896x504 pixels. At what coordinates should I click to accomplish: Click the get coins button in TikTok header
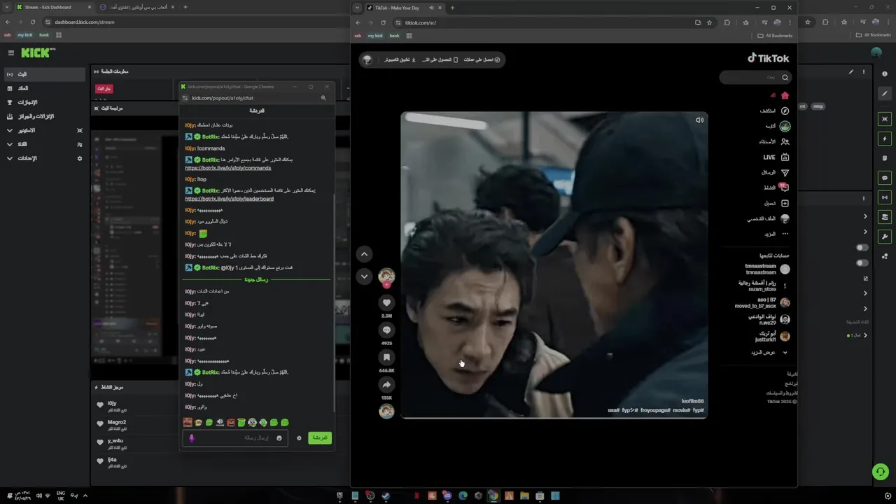tap(482, 59)
